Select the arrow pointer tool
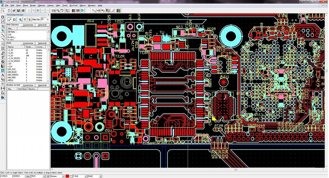 pos(3,11)
